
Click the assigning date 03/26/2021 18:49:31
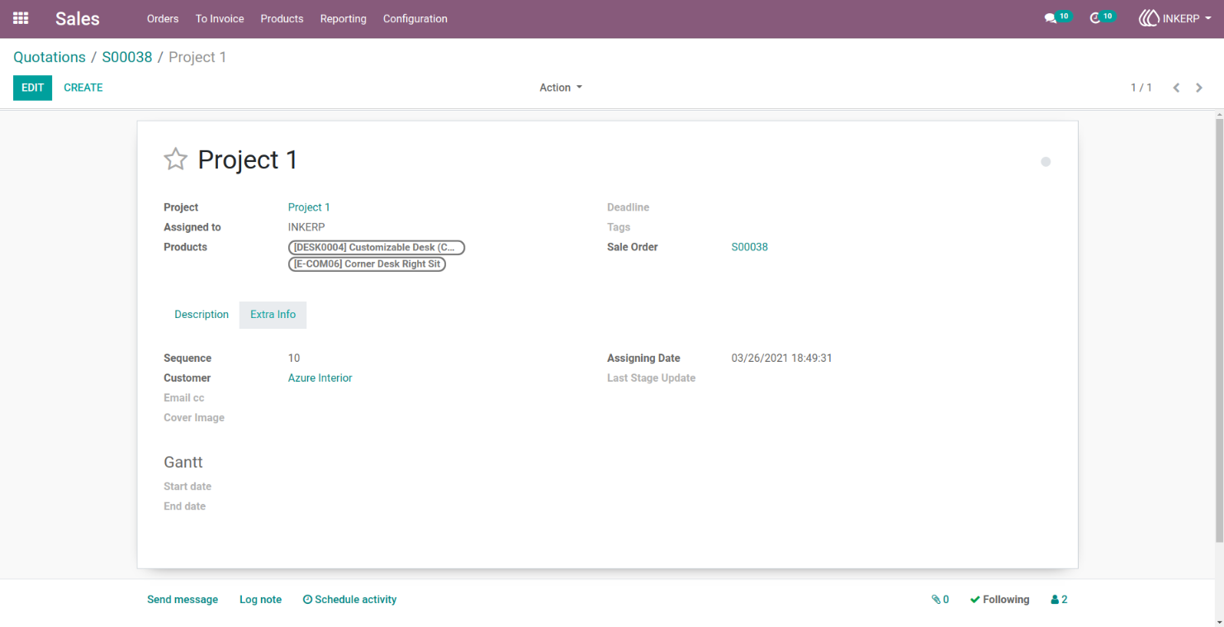(x=781, y=358)
